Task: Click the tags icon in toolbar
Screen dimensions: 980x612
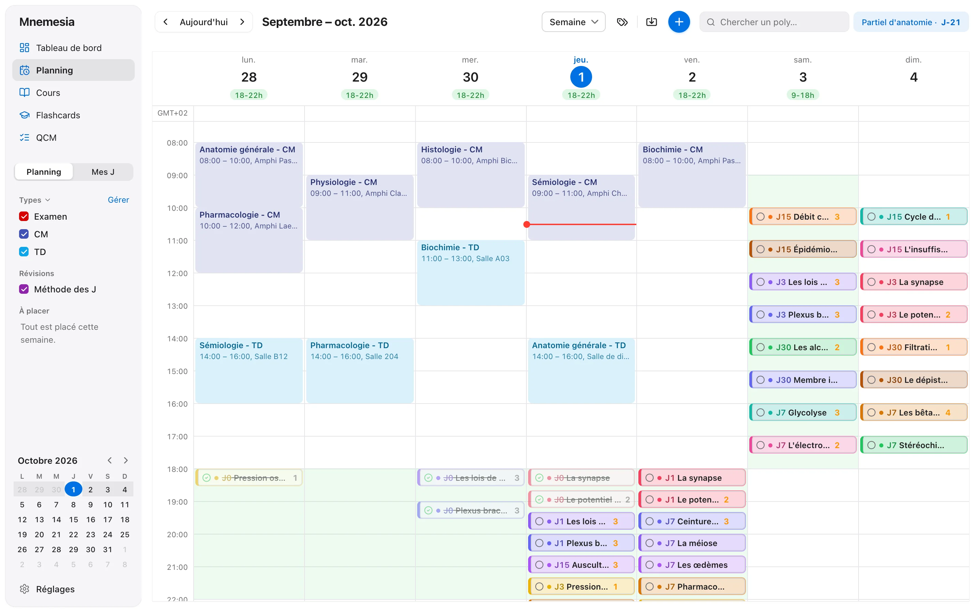Action: [622, 22]
